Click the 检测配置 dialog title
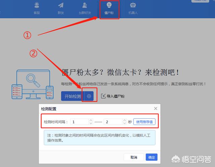Image resolution: width=215 pixels, height=167 pixels. 49,109
